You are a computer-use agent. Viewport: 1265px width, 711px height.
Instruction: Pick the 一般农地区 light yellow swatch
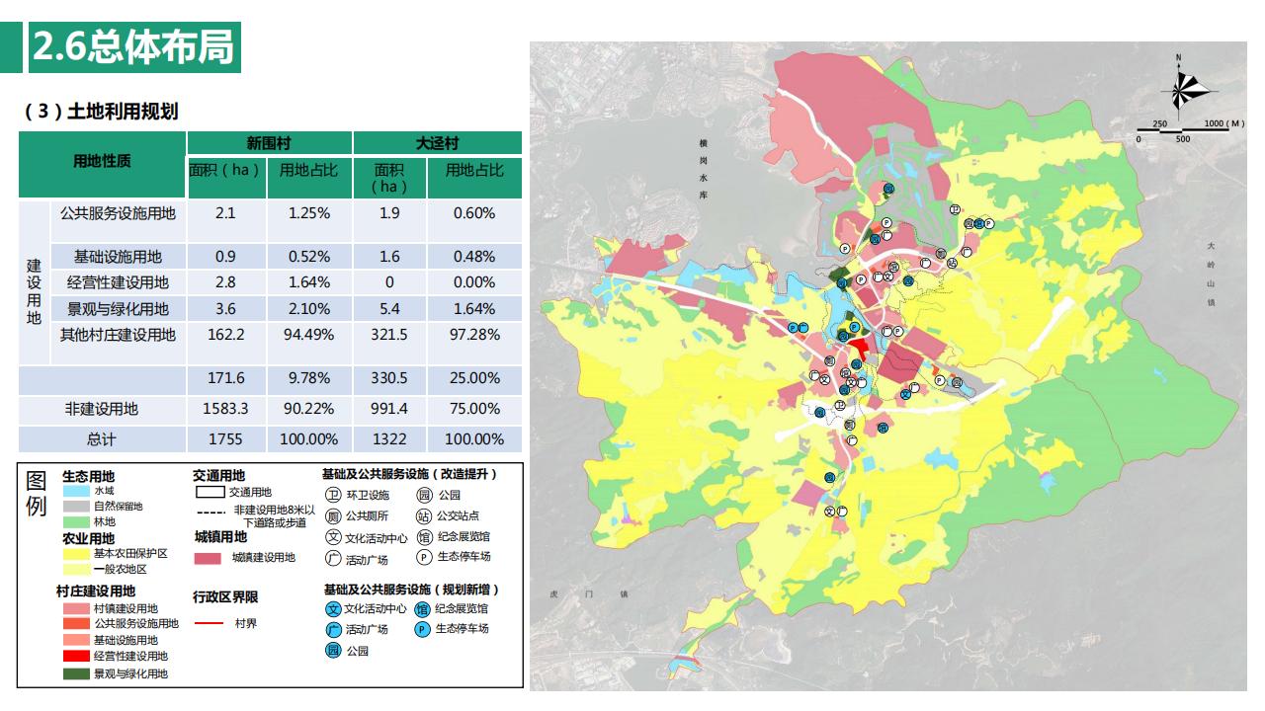tap(75, 569)
